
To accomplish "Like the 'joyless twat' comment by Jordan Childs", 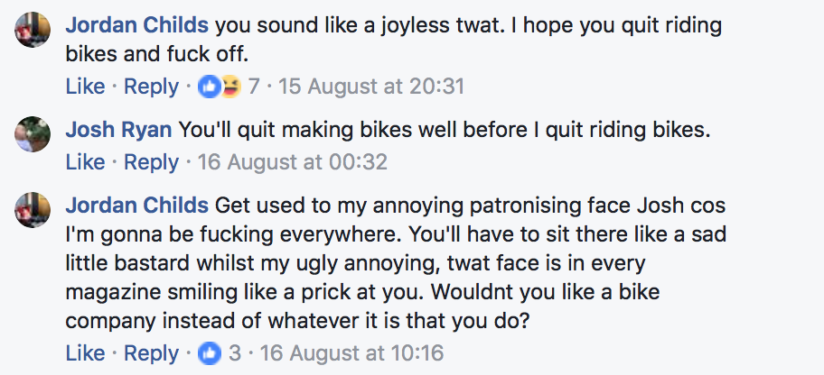I will point(85,87).
